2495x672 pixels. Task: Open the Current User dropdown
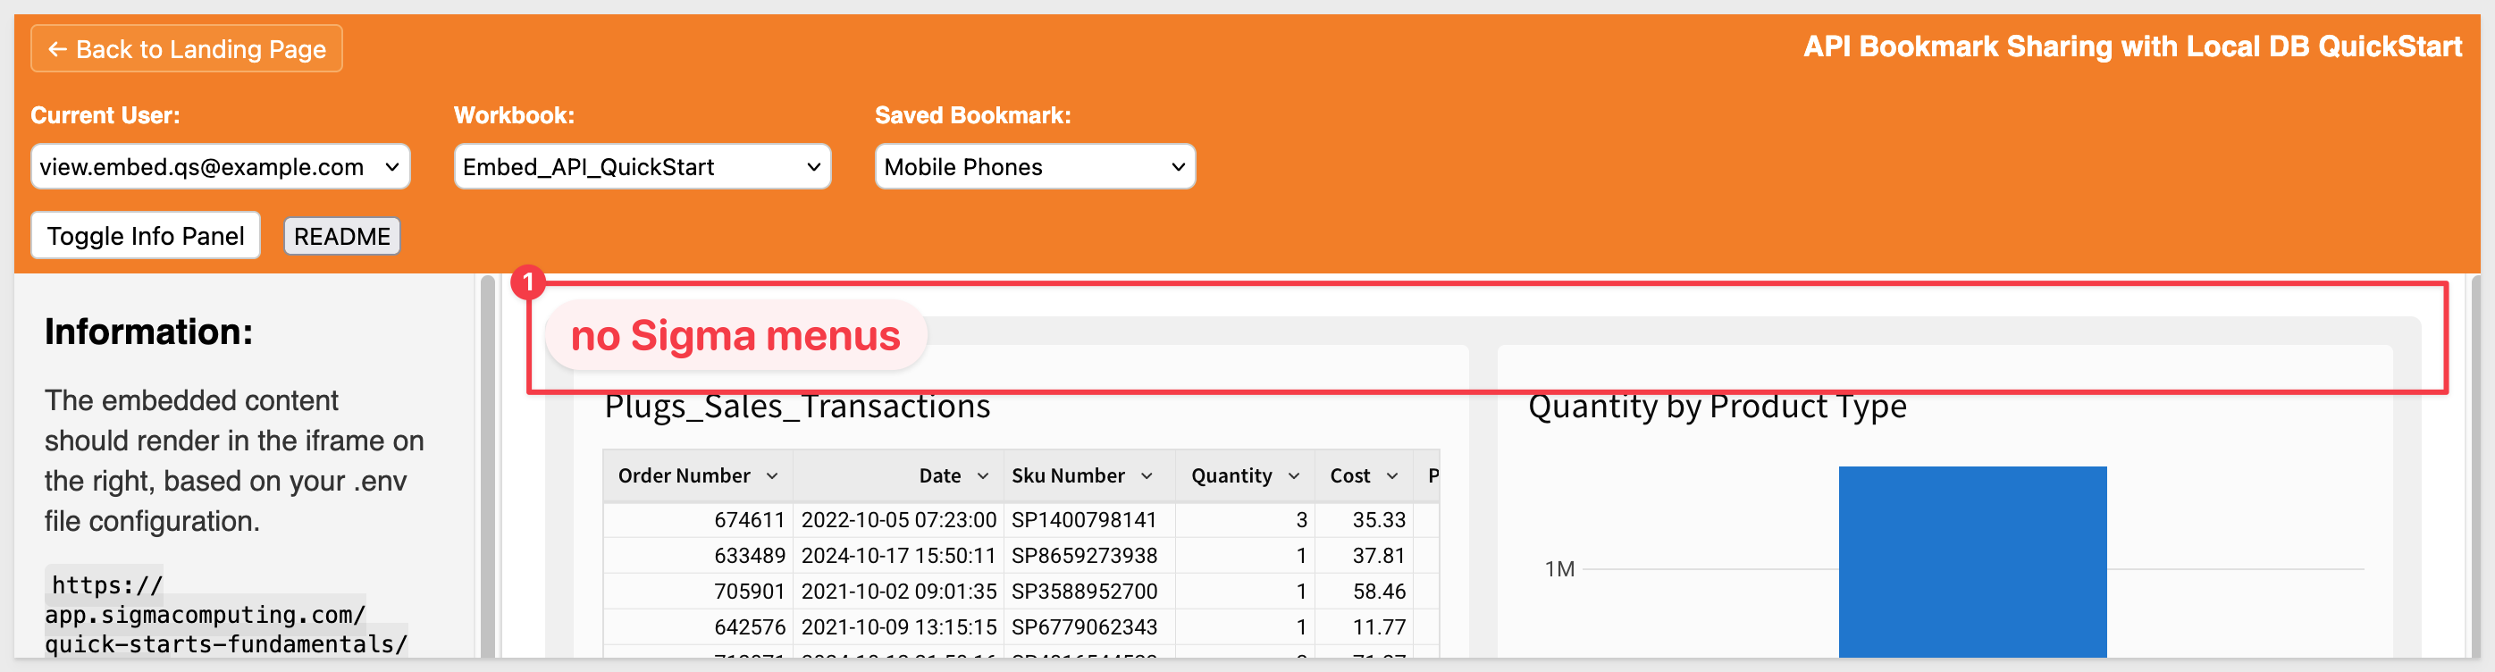pyautogui.click(x=221, y=166)
